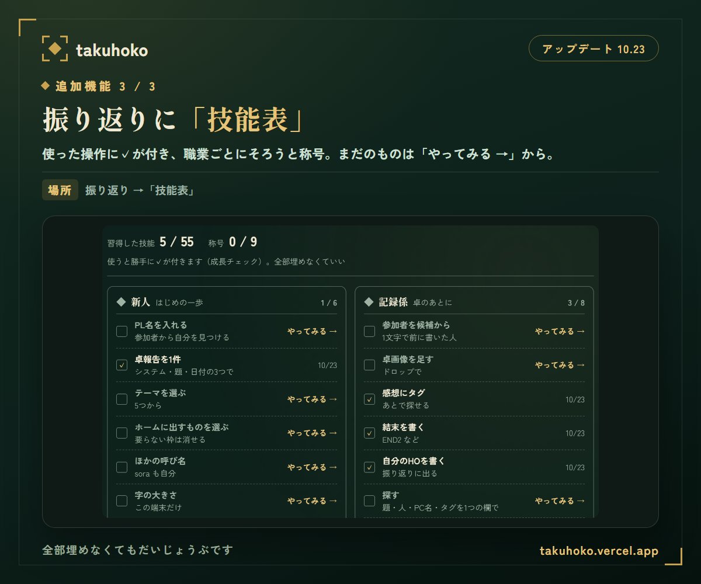Image resolution: width=701 pixels, height=584 pixels.
Task: Click やってみる for テーマを選ぶ
Action: (x=312, y=399)
